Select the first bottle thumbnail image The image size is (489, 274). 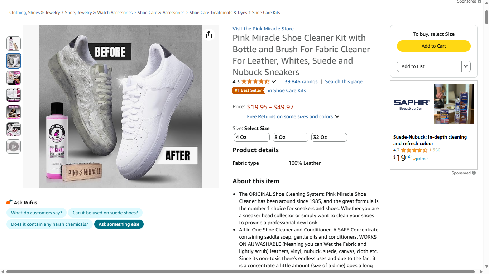coord(14,44)
